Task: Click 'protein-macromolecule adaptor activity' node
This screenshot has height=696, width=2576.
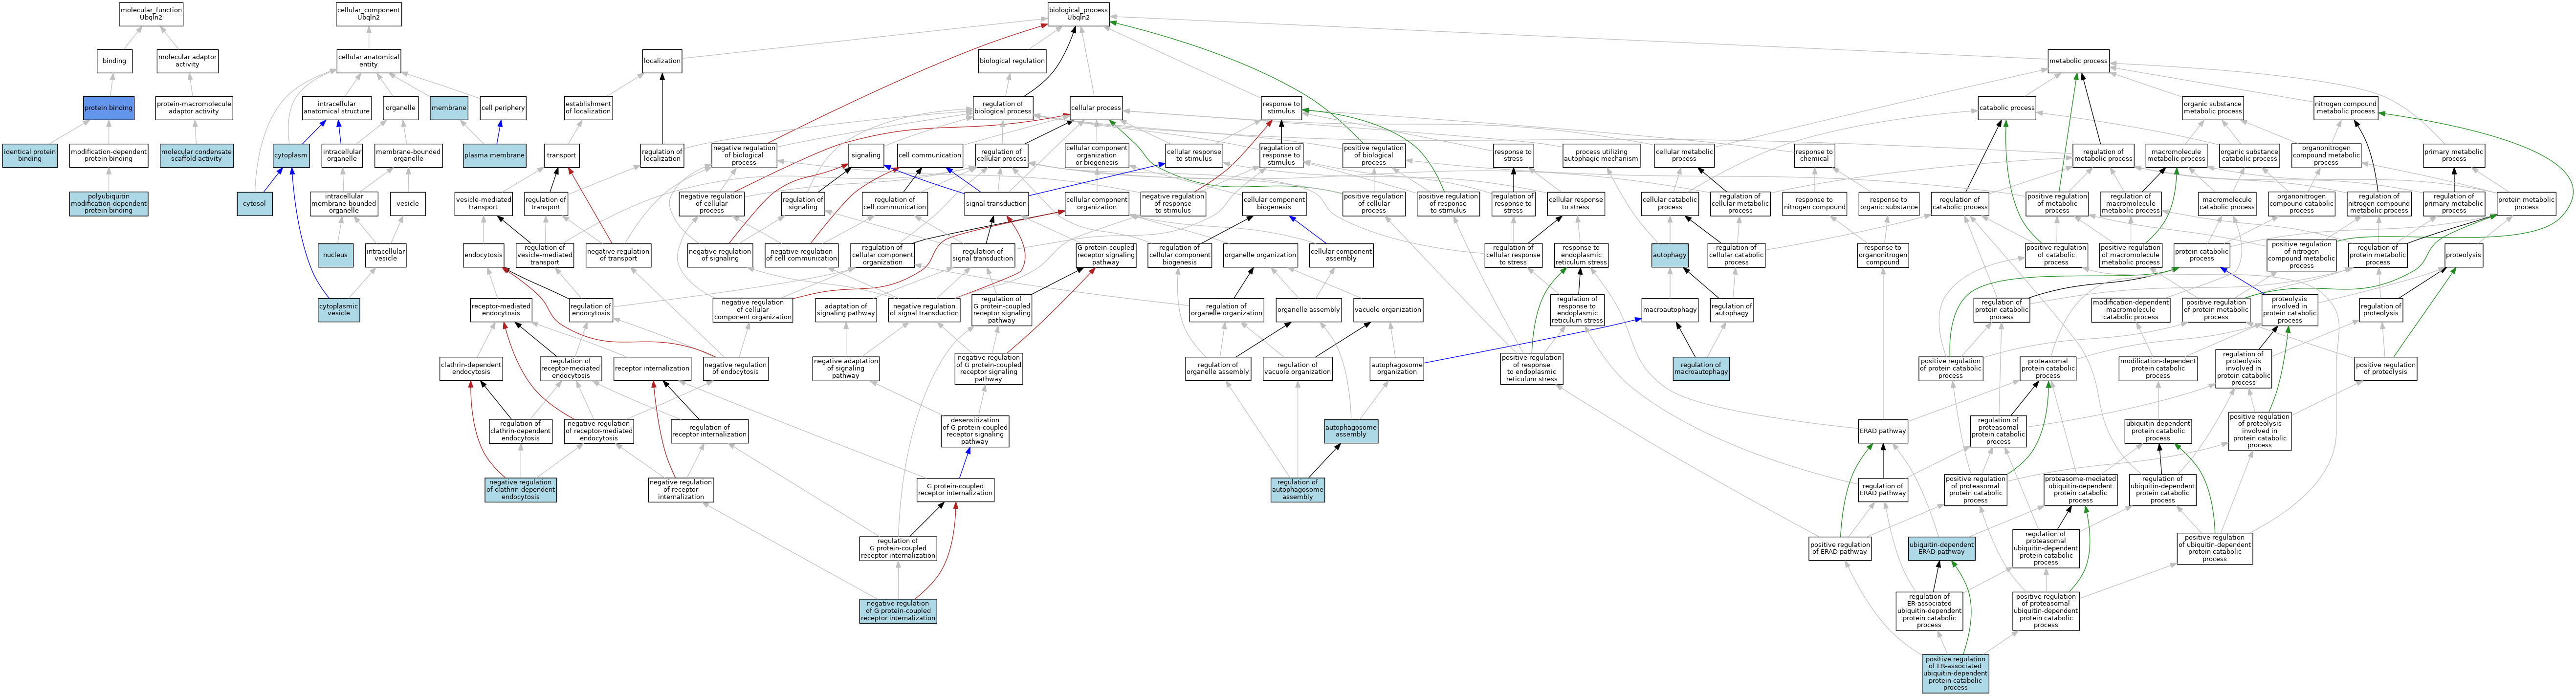Action: pos(194,108)
